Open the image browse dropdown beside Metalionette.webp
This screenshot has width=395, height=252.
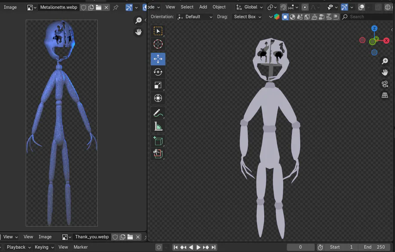(x=32, y=7)
